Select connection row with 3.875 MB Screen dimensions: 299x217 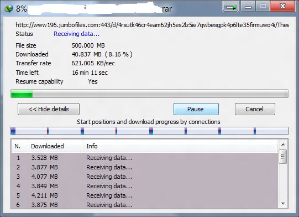click(145, 205)
